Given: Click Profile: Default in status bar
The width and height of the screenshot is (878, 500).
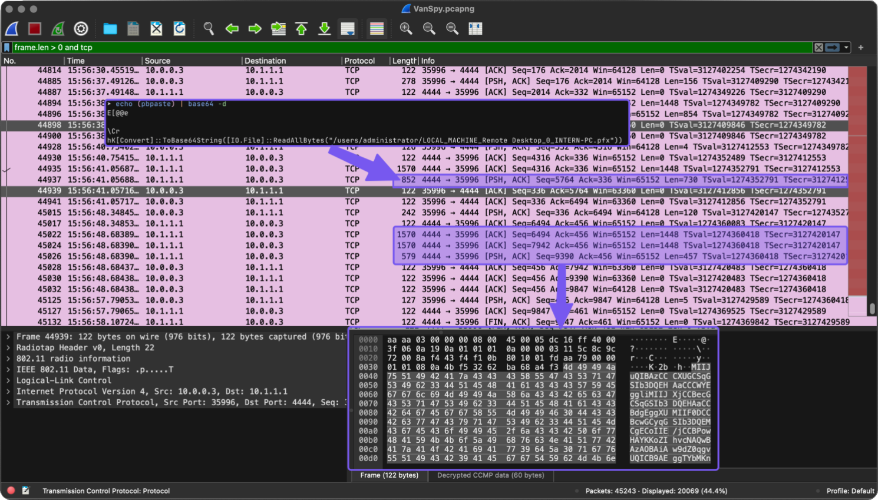Looking at the screenshot, I should pyautogui.click(x=850, y=491).
